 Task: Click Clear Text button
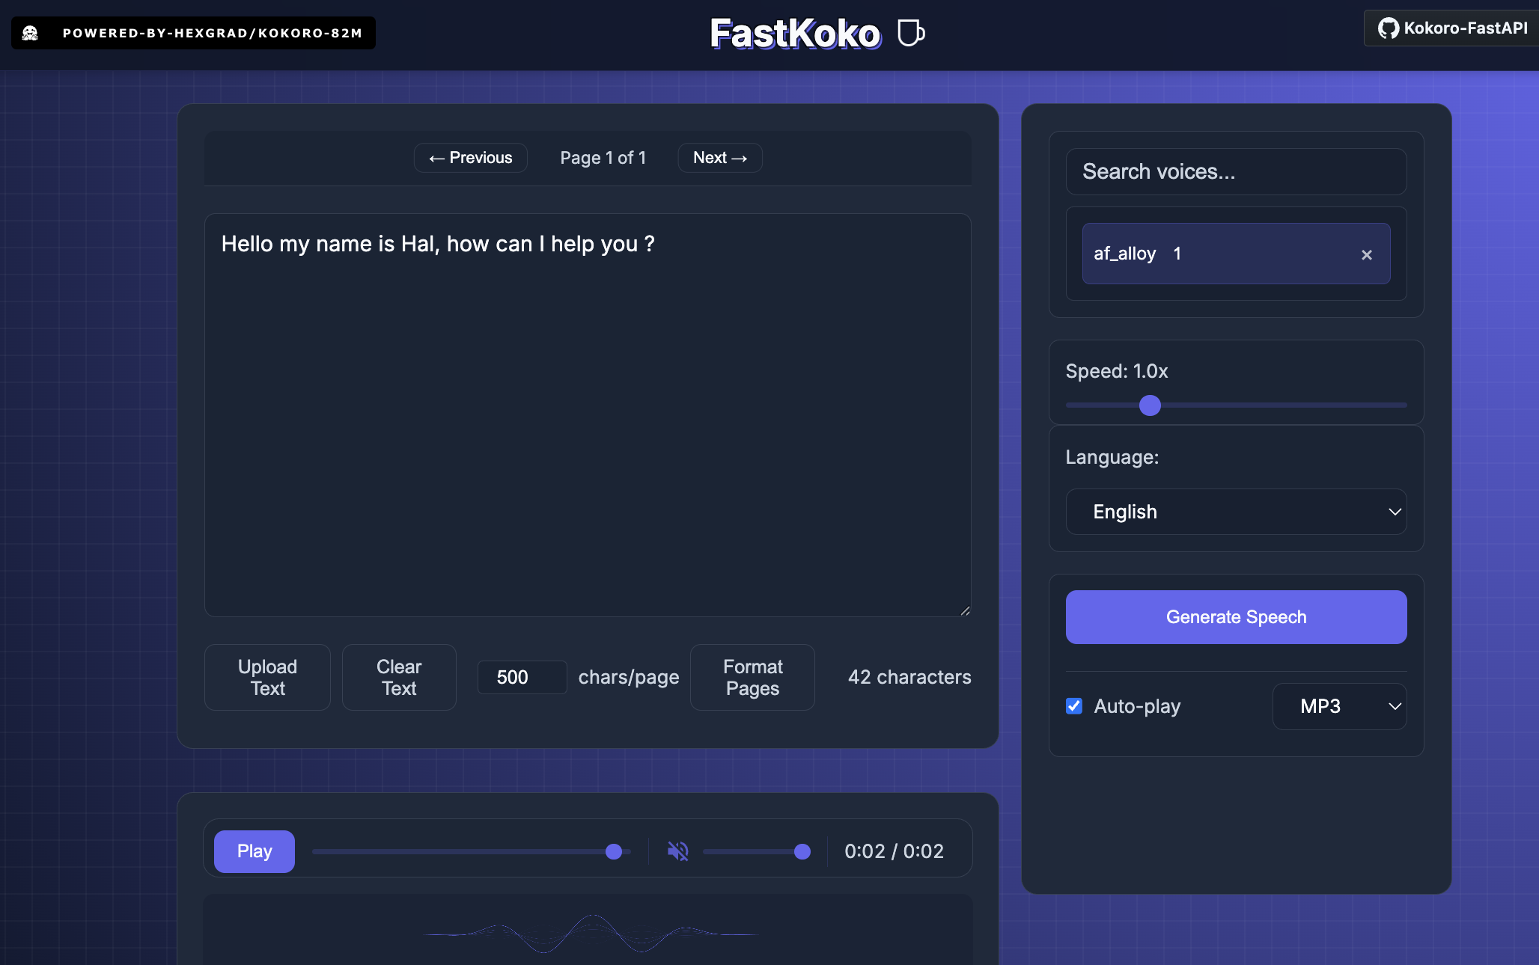tap(399, 677)
